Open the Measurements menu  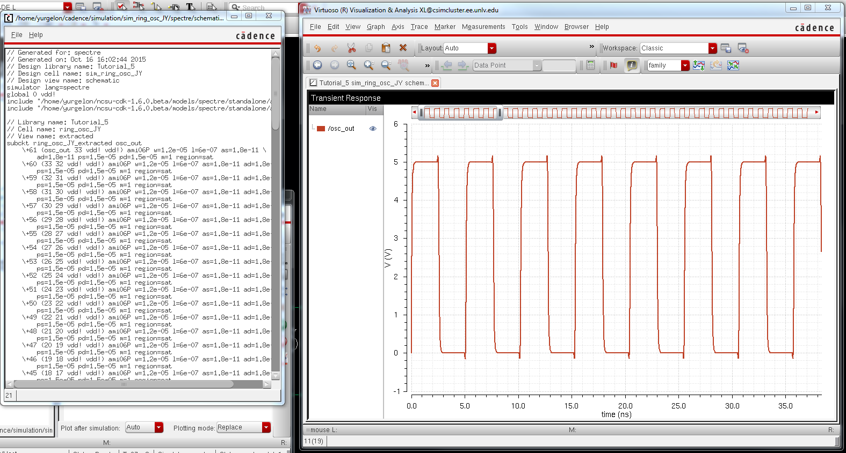click(x=483, y=27)
